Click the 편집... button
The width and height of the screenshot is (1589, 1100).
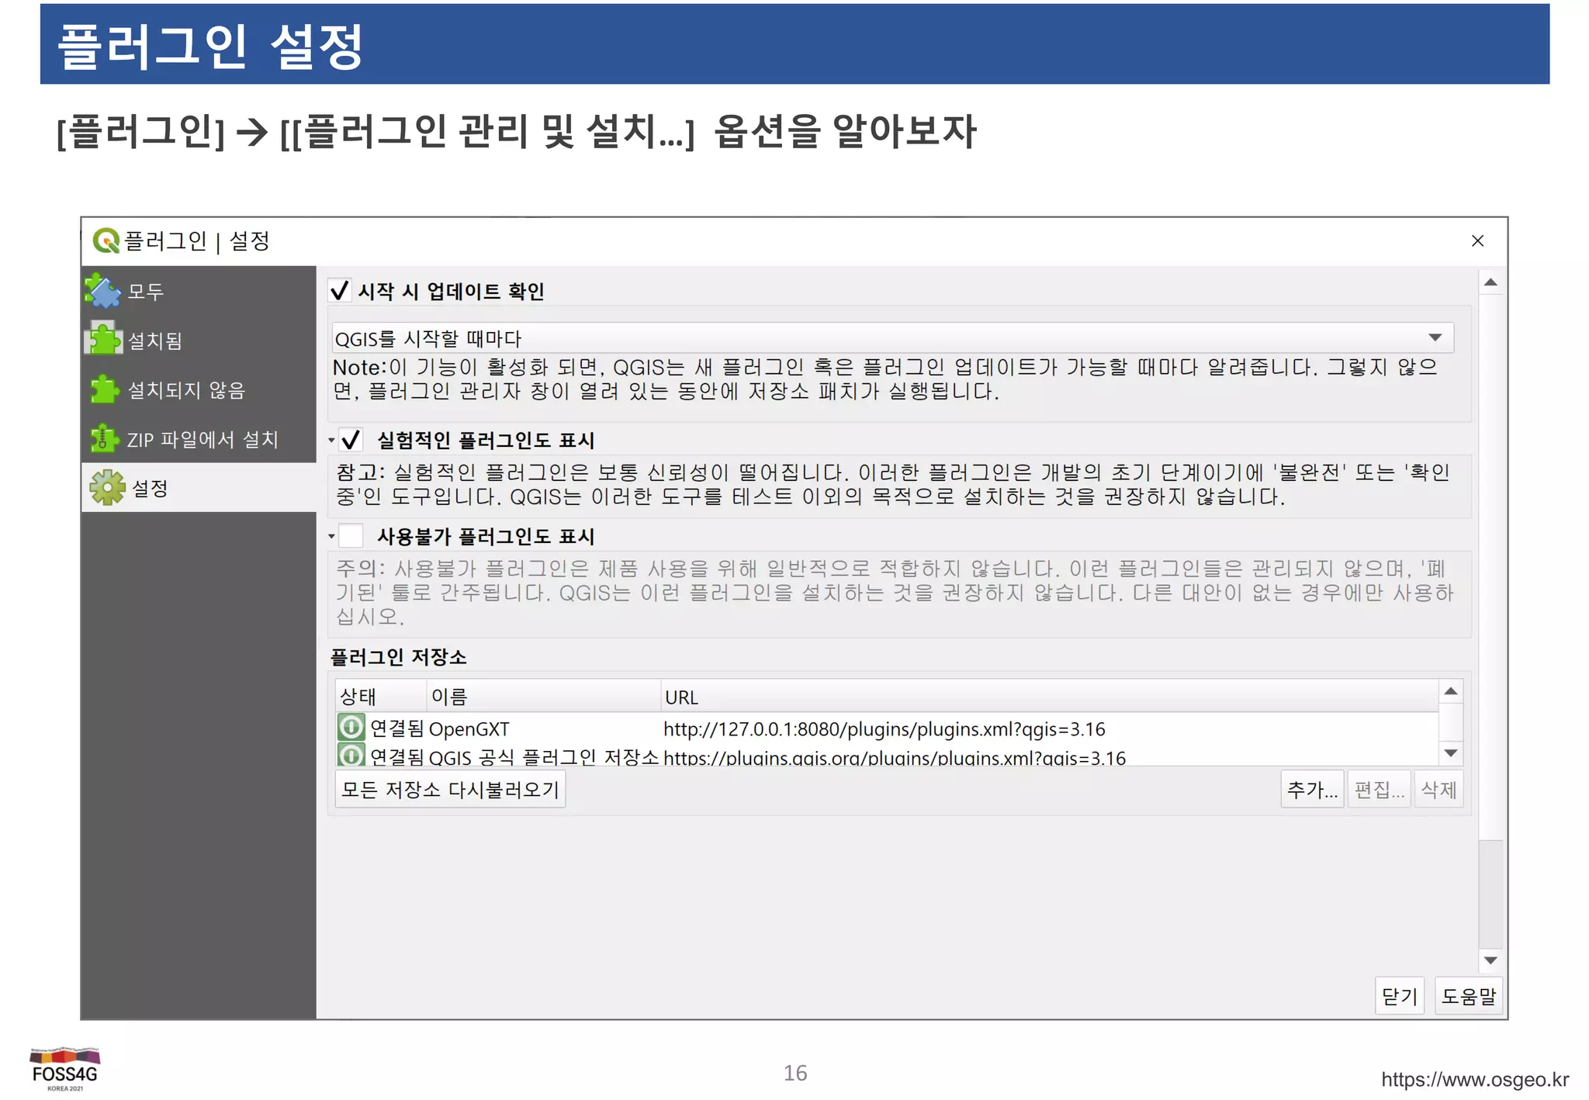(1379, 790)
